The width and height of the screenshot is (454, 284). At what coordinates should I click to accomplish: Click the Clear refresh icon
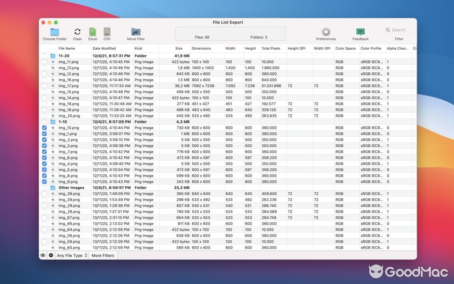[77, 31]
